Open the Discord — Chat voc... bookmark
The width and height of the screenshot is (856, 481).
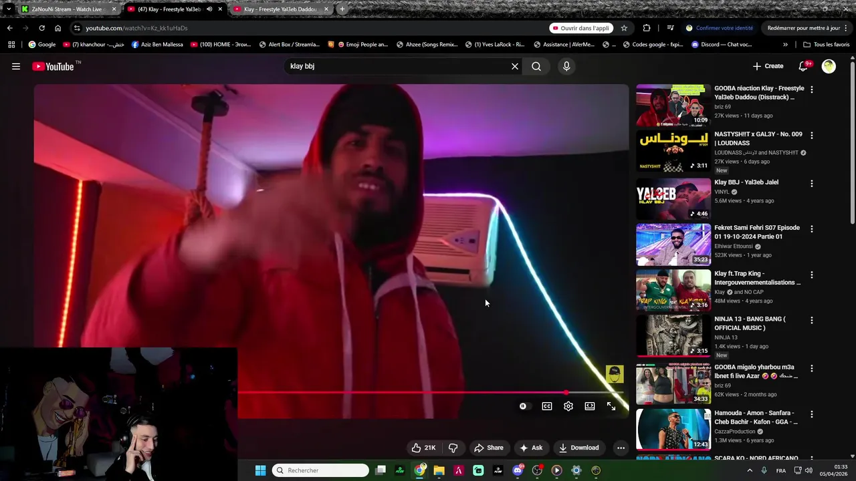[x=722, y=45]
